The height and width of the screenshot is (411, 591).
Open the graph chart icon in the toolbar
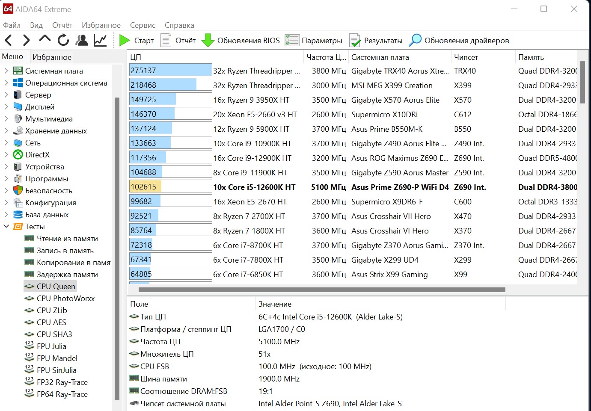100,40
